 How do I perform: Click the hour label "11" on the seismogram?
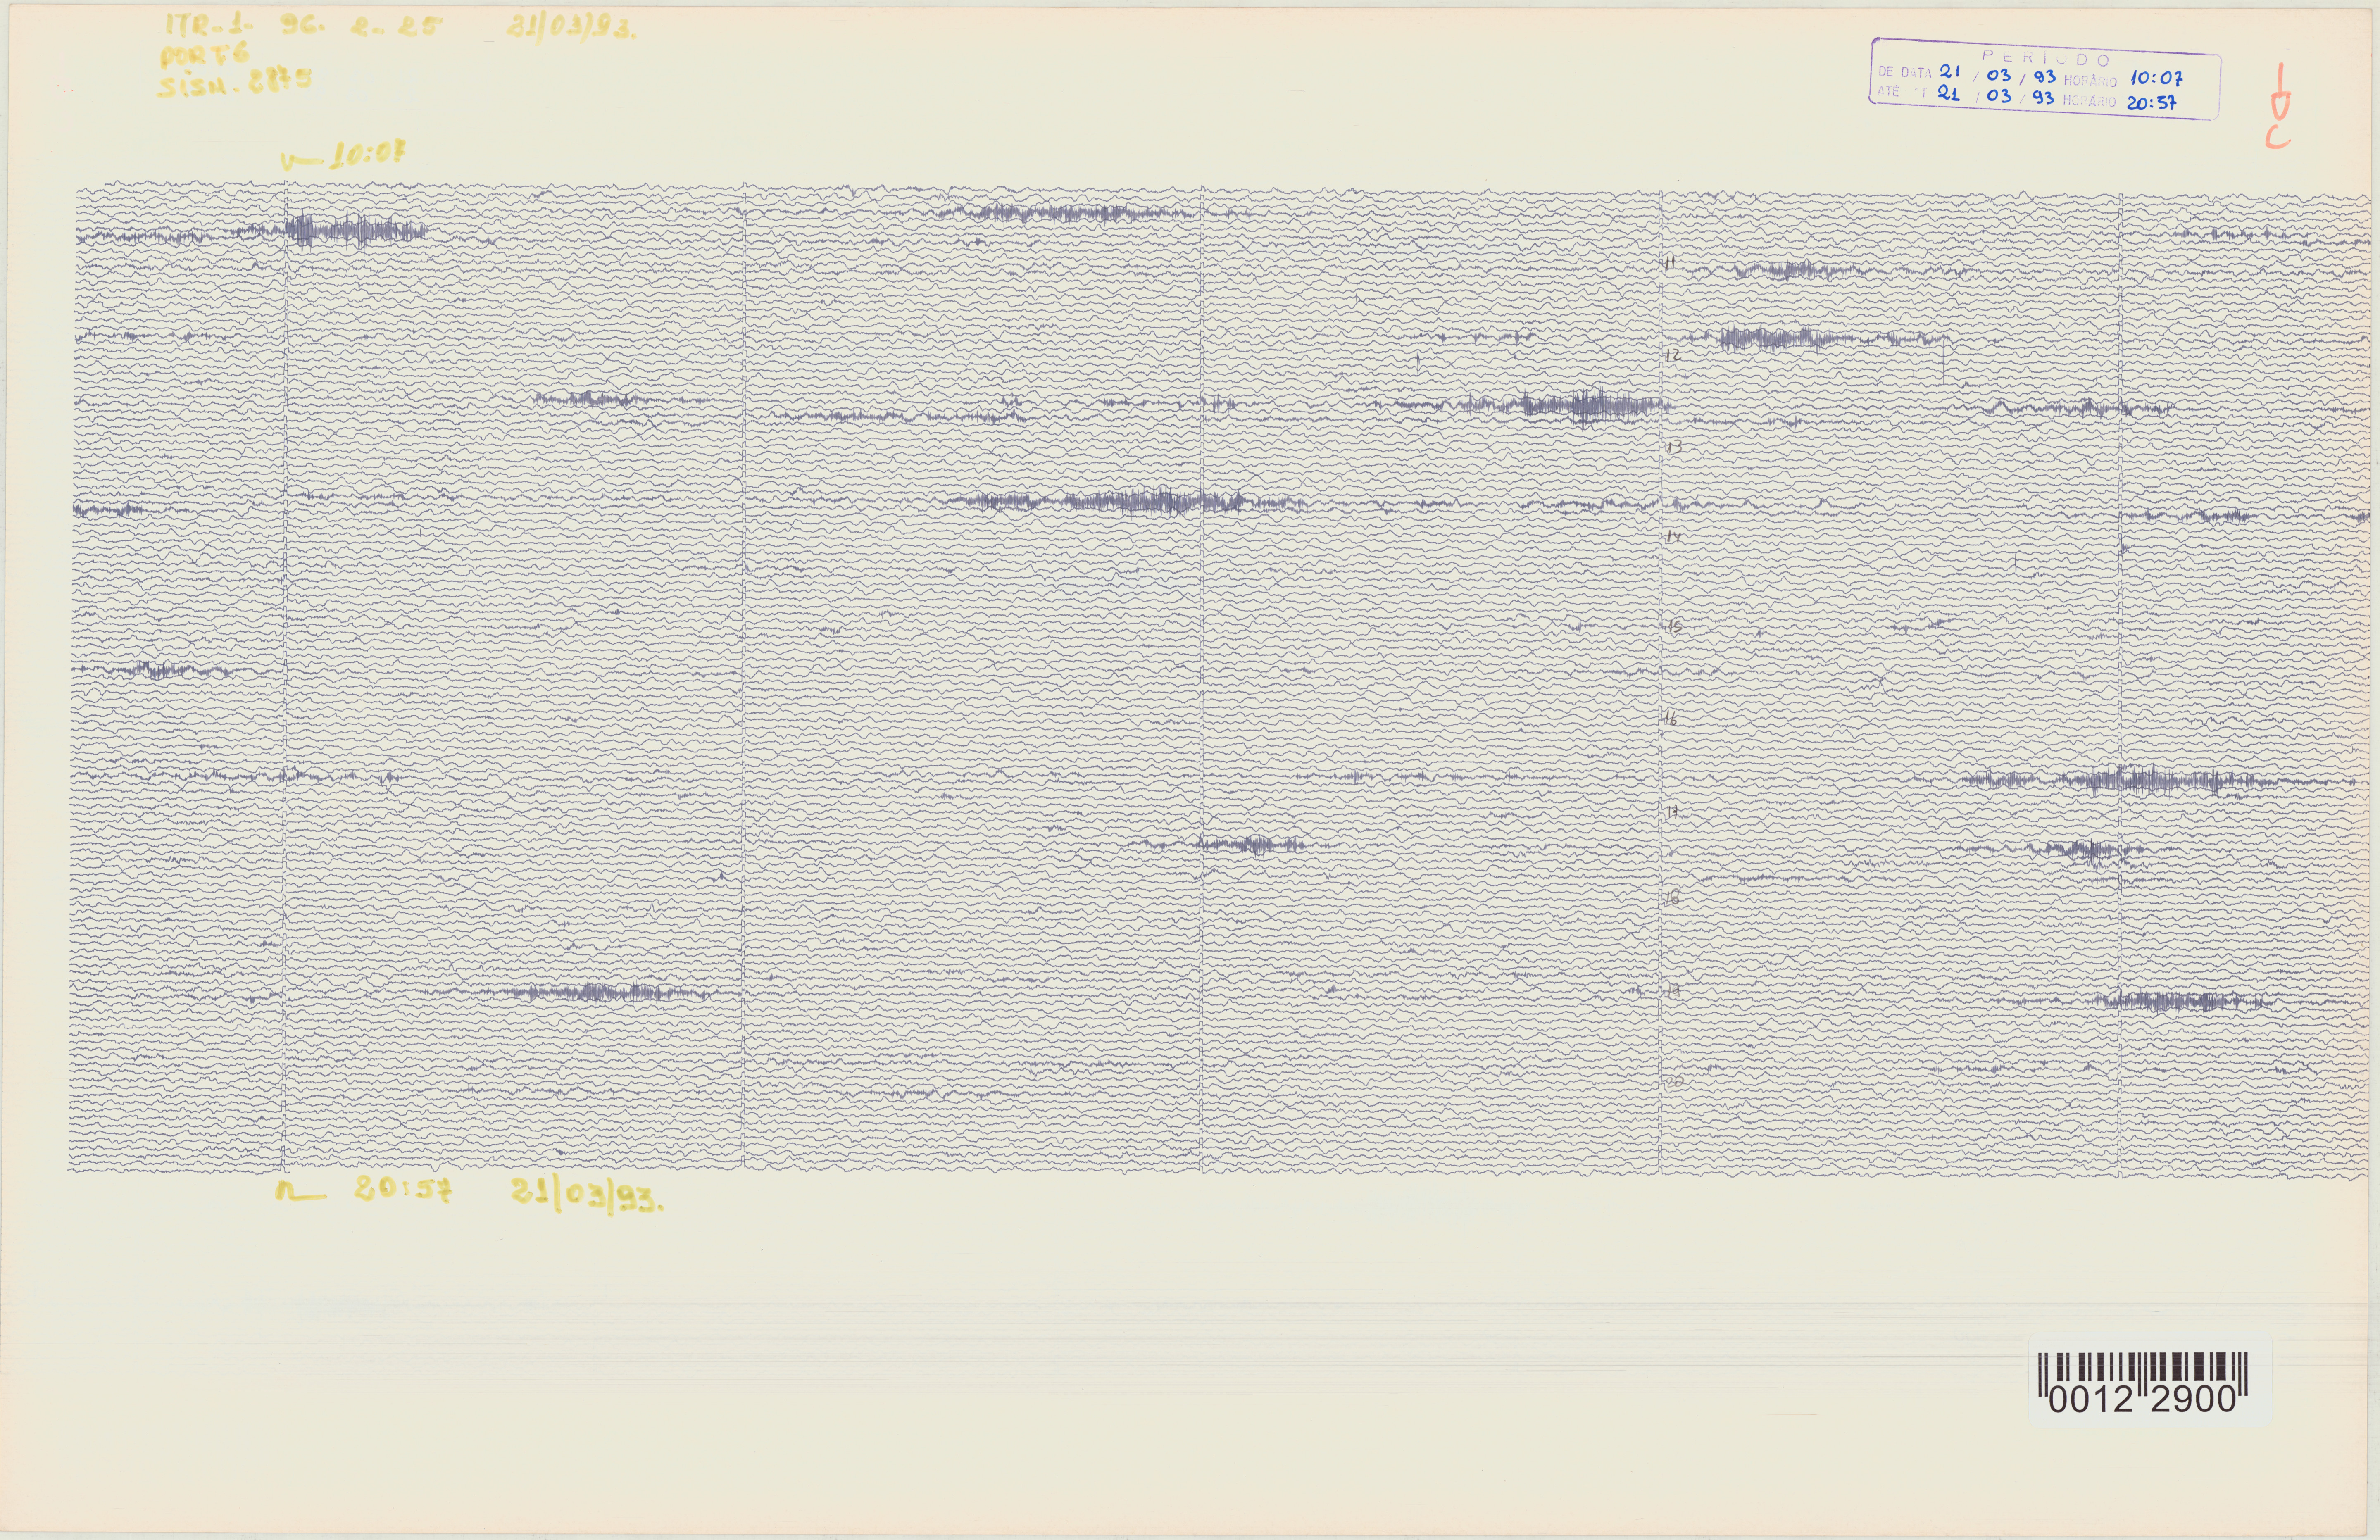pyautogui.click(x=1670, y=263)
